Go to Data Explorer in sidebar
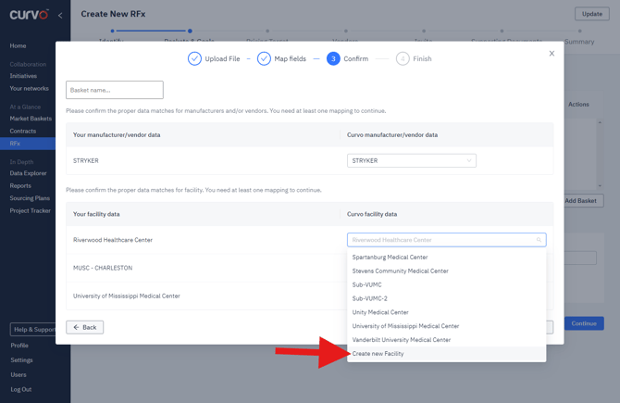 point(28,173)
